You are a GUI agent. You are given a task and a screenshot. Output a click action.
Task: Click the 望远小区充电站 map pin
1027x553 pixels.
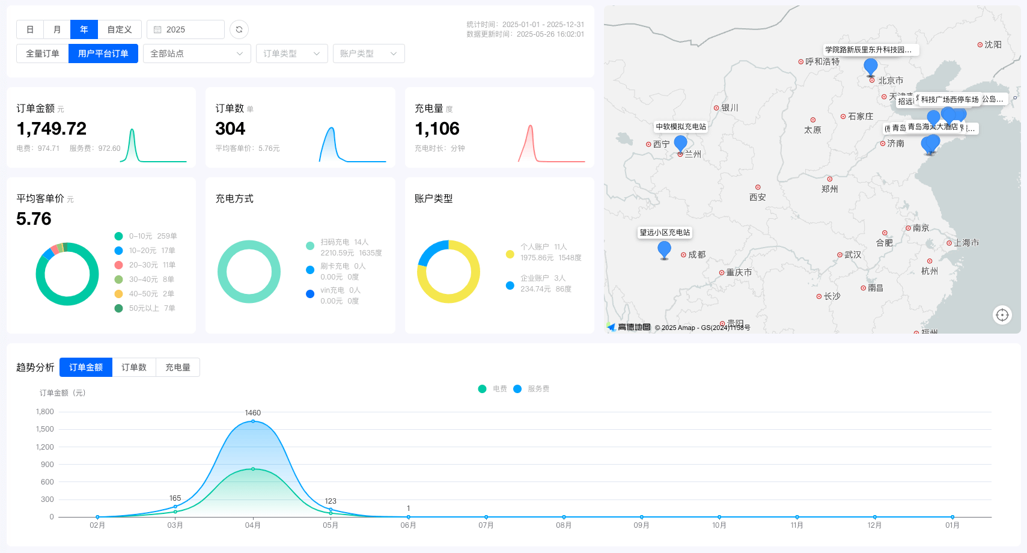[664, 249]
